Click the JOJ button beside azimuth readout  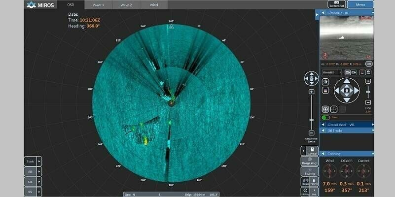point(369,64)
